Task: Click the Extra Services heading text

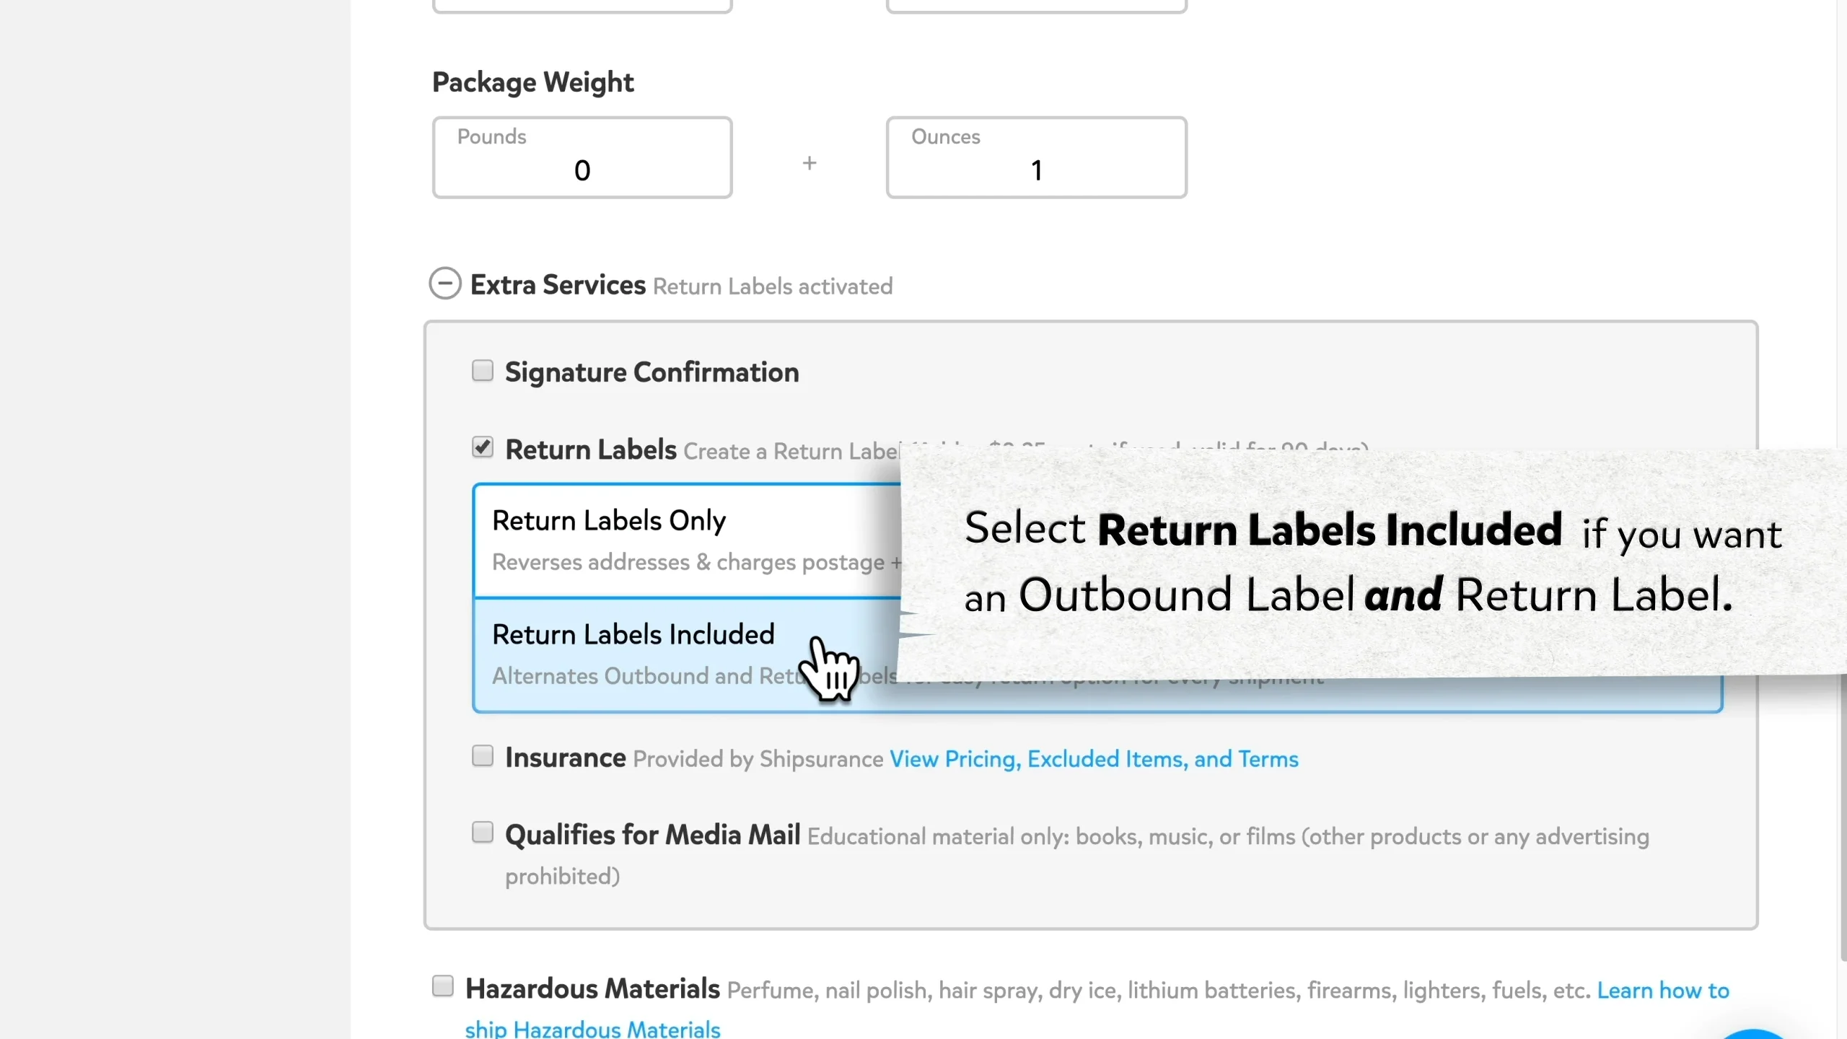Action: pyautogui.click(x=558, y=285)
